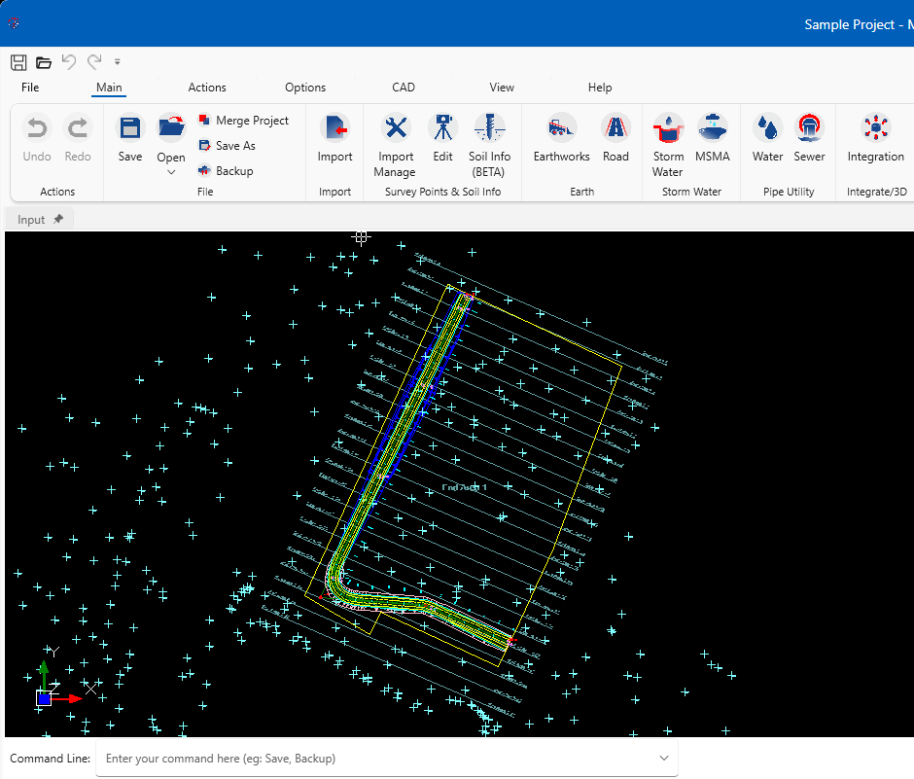This screenshot has width=914, height=779.
Task: Switch to the CAD ribbon tab
Action: [404, 88]
